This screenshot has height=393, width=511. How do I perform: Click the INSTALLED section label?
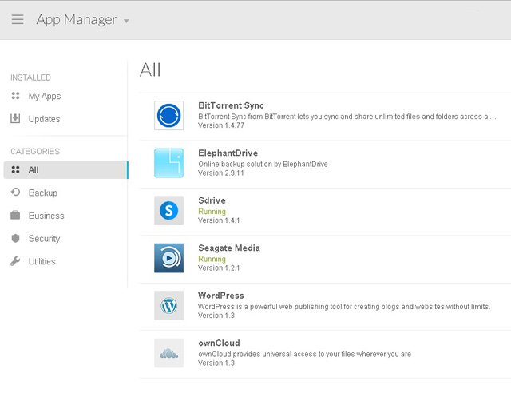(x=30, y=77)
